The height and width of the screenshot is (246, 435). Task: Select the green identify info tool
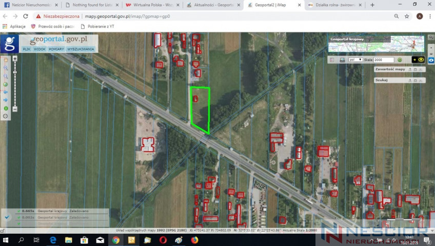tap(6, 108)
